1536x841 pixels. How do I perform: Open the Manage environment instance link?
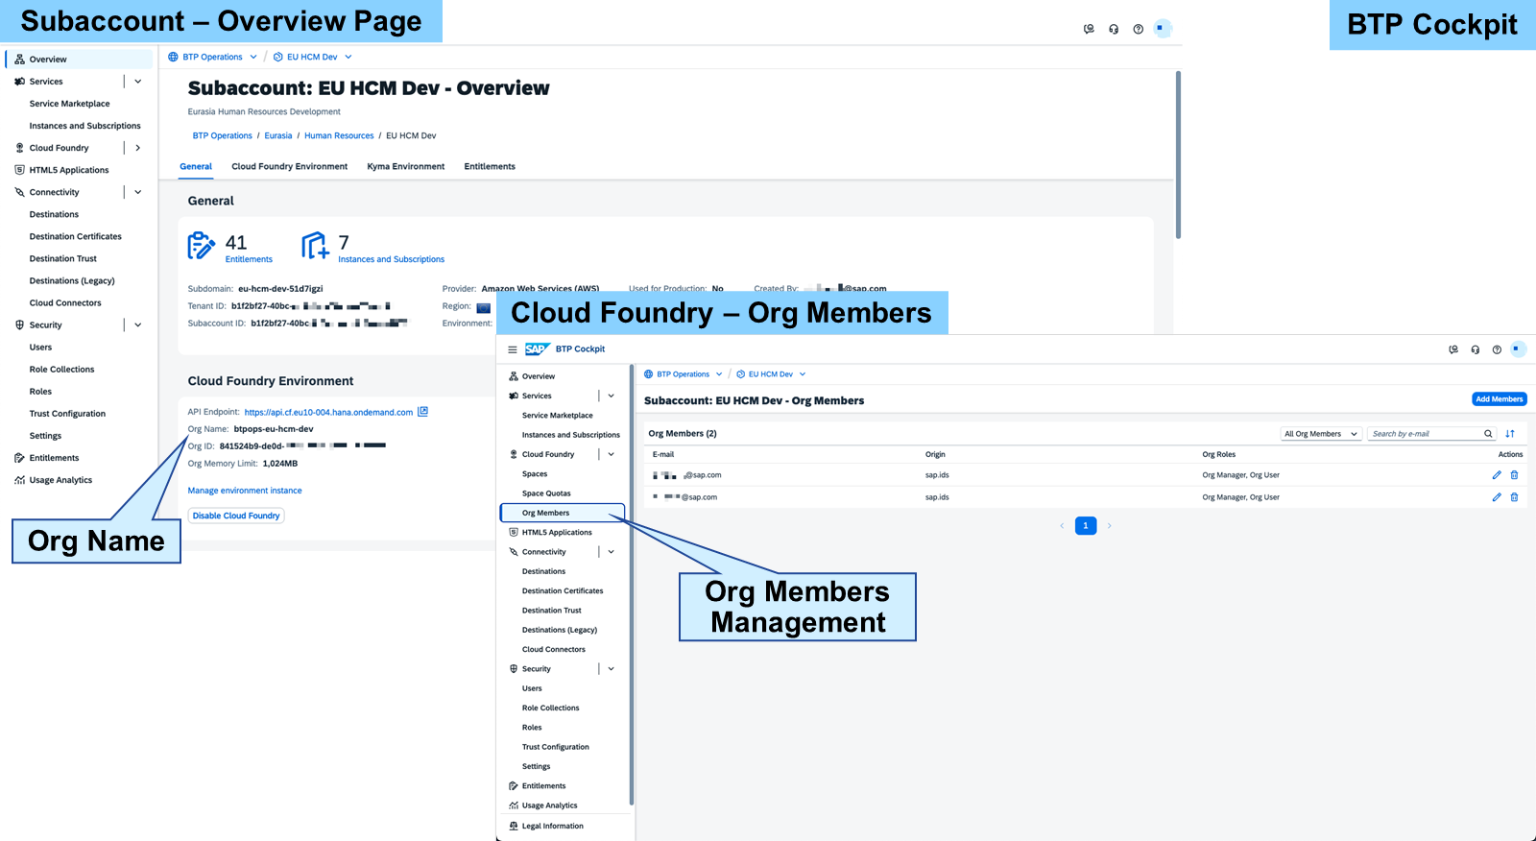(x=245, y=491)
